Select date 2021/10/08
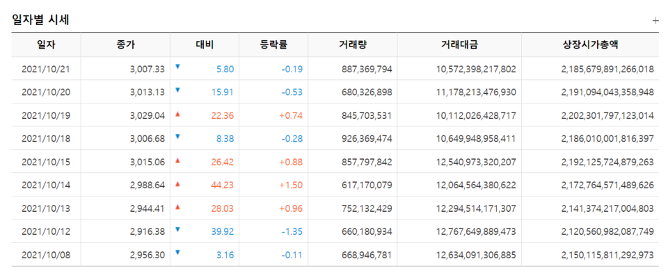Image resolution: width=668 pixels, height=275 pixels. point(46,255)
